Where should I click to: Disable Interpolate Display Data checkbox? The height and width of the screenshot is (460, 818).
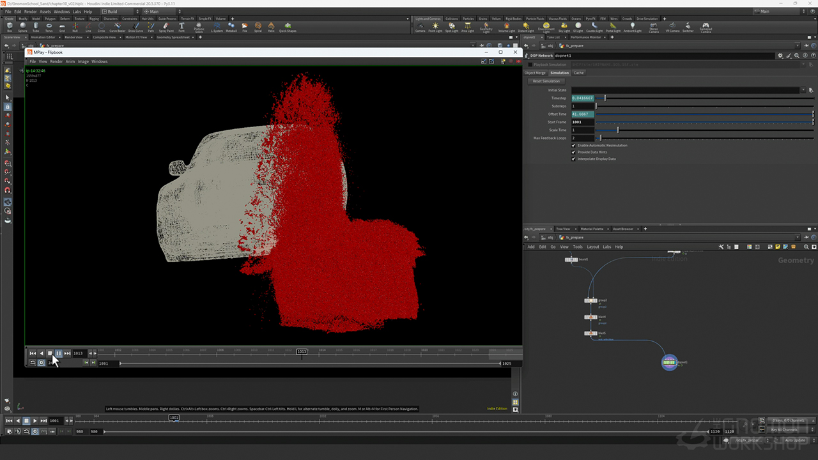pos(573,159)
